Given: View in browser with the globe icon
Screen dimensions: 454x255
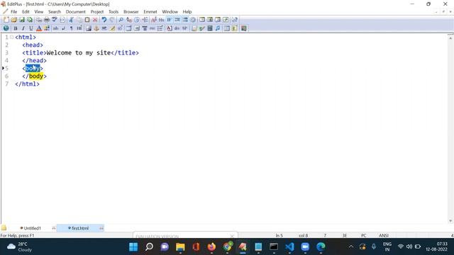Looking at the screenshot, I should click(x=6, y=28).
